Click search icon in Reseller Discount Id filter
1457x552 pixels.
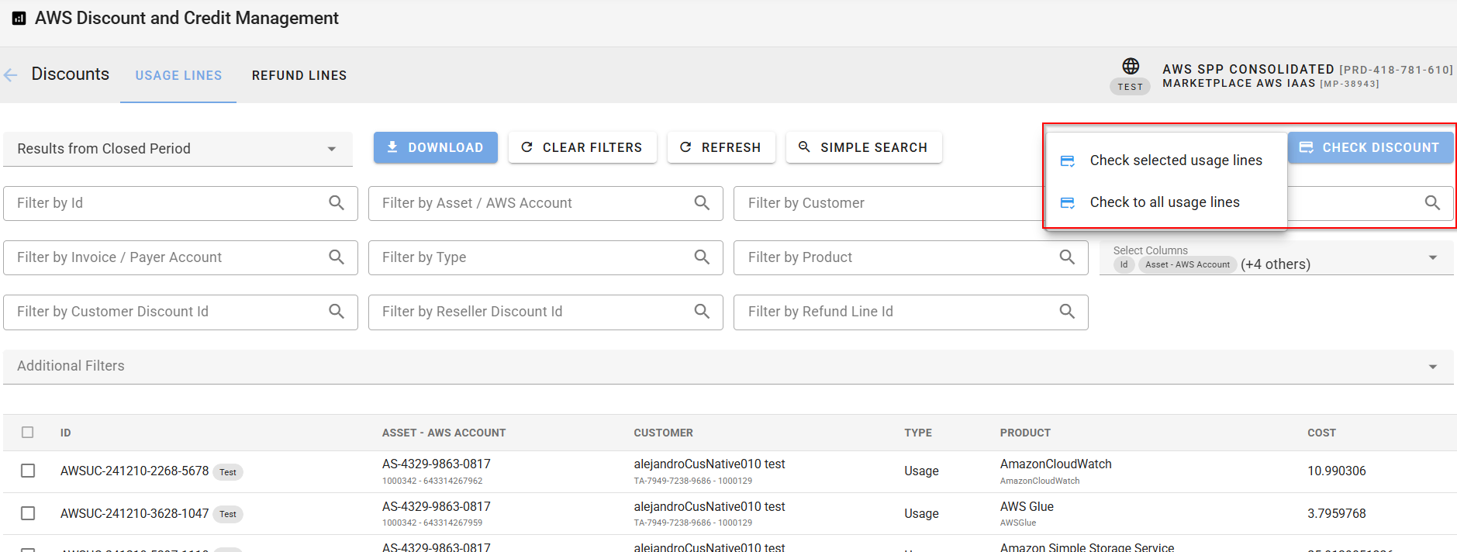pyautogui.click(x=702, y=312)
